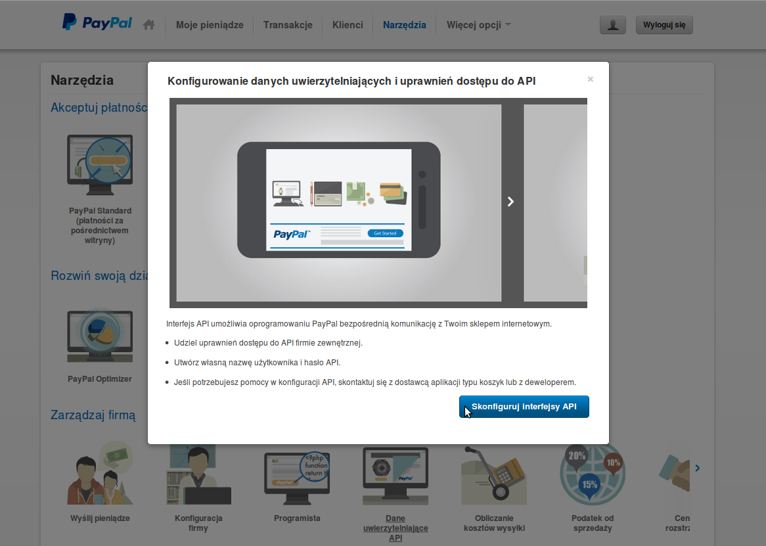The width and height of the screenshot is (766, 546).
Task: Click PayPal Standard text label
Action: click(x=100, y=225)
